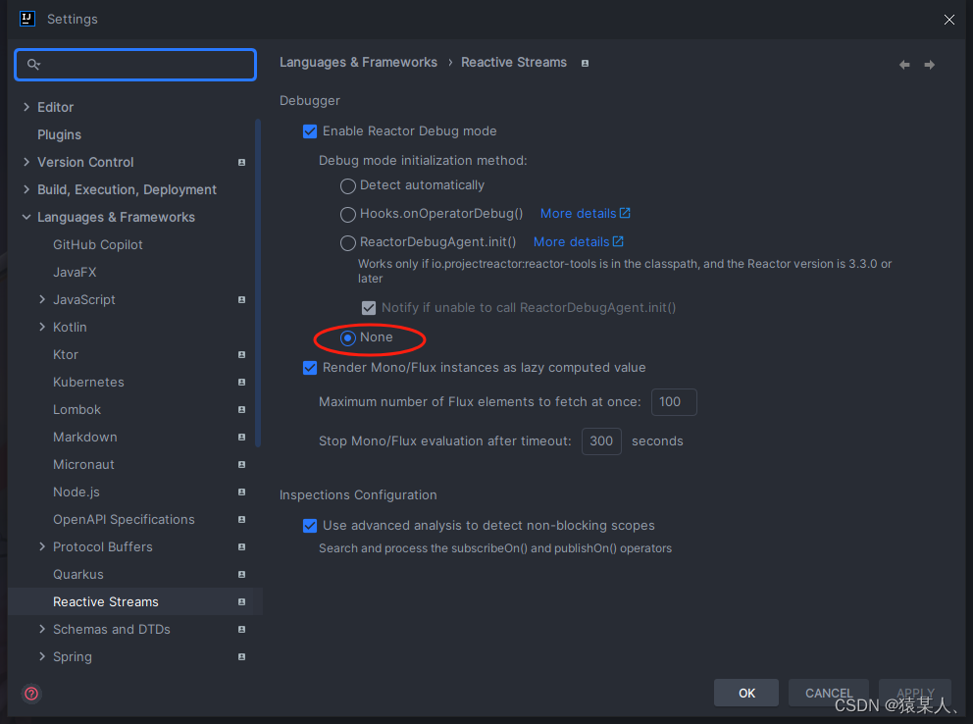Open the GitHub Copilot settings page
The height and width of the screenshot is (724, 973).
click(97, 244)
